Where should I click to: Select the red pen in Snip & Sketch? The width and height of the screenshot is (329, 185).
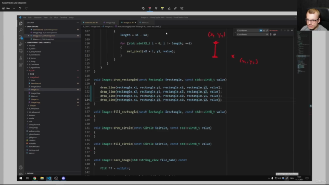(150, 8)
